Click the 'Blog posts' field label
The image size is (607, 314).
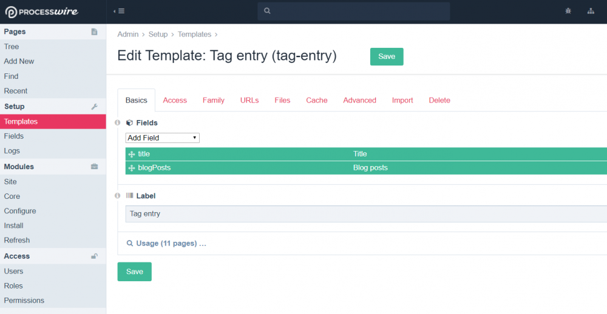(x=370, y=168)
